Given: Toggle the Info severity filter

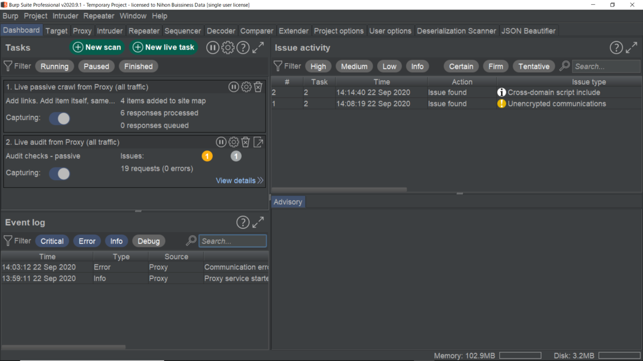Looking at the screenshot, I should pos(417,66).
